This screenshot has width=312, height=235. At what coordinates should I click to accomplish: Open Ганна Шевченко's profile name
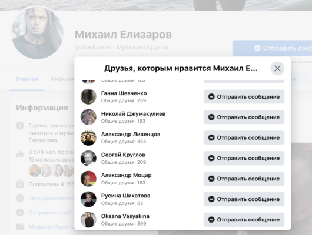(x=124, y=93)
